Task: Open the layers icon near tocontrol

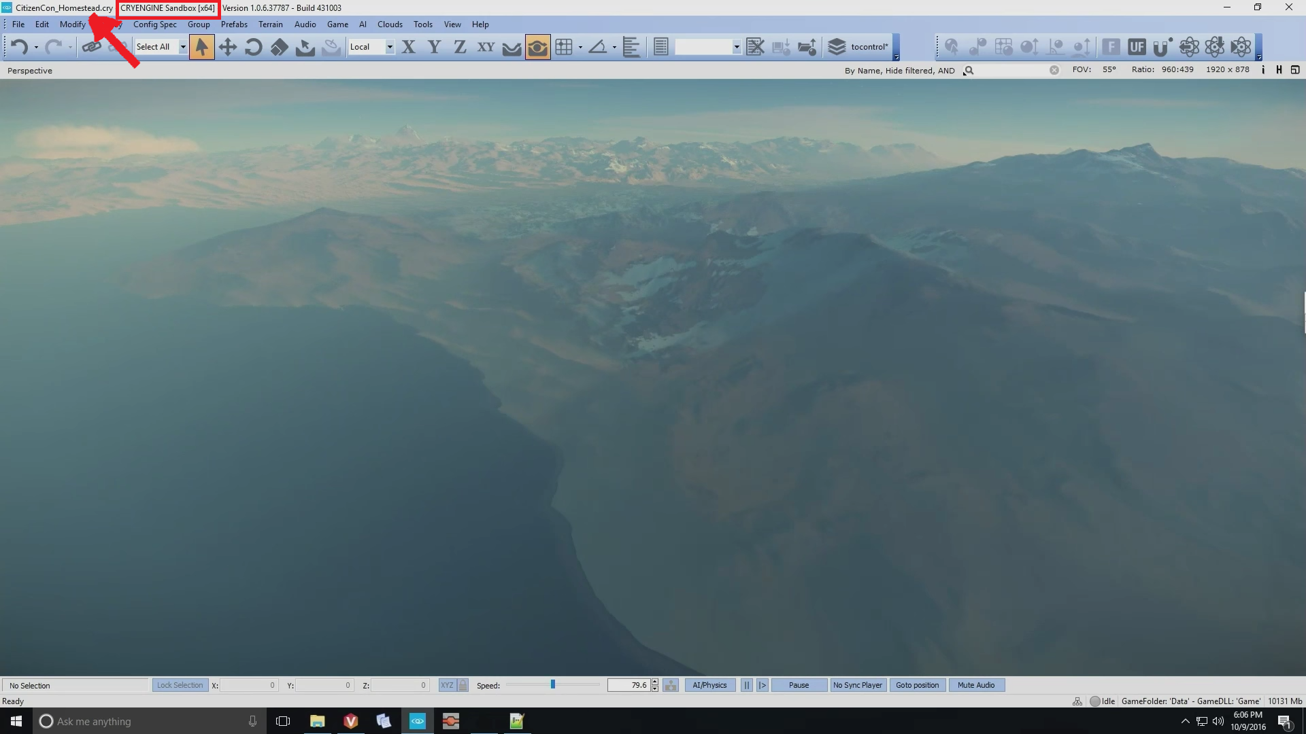Action: [x=837, y=47]
